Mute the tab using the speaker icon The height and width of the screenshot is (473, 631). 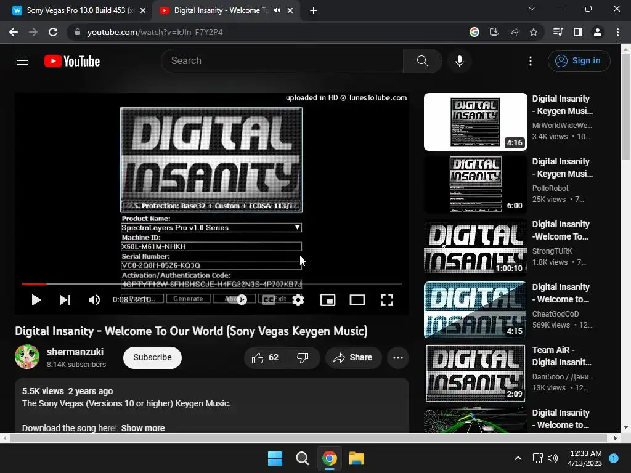point(277,10)
